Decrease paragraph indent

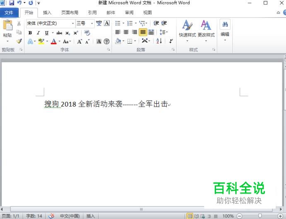point(156,23)
